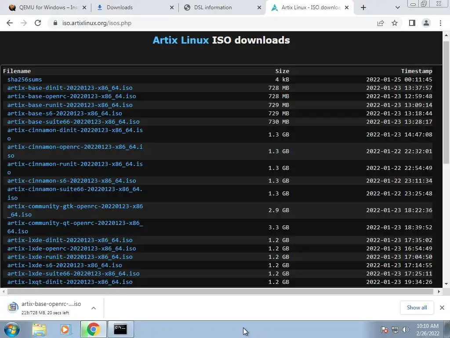The width and height of the screenshot is (450, 338).
Task: Download artix-community-qt-openrc ISO
Action: tap(75, 227)
